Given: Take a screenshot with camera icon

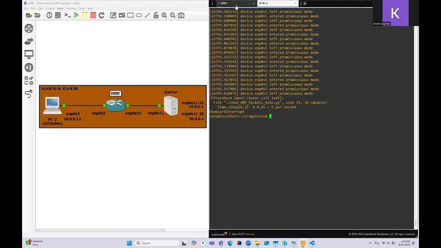Looking at the screenshot, I should pos(181,15).
